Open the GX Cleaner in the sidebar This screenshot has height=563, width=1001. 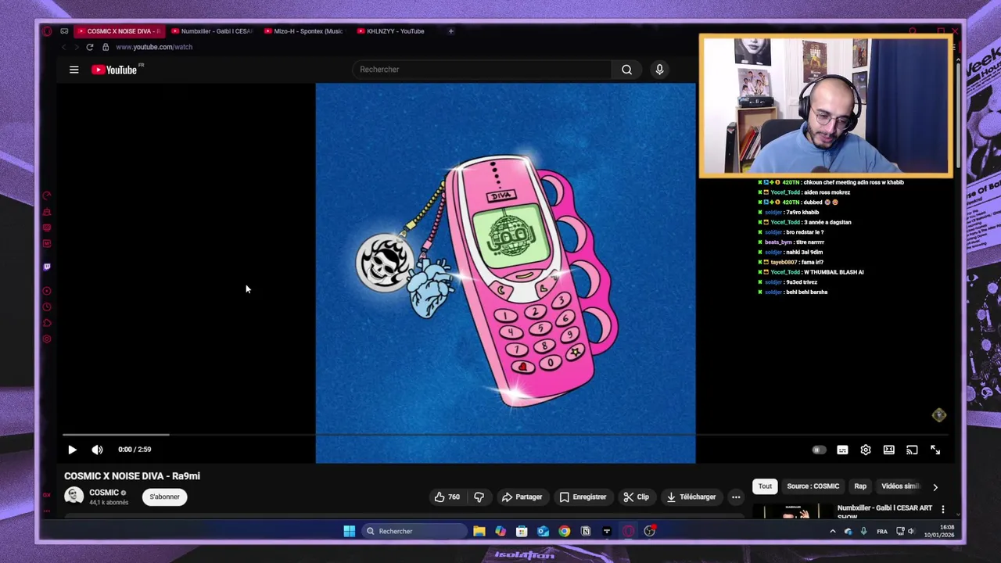point(47,212)
